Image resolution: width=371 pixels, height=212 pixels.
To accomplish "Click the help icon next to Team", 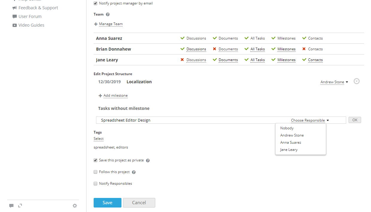I will (x=108, y=14).
